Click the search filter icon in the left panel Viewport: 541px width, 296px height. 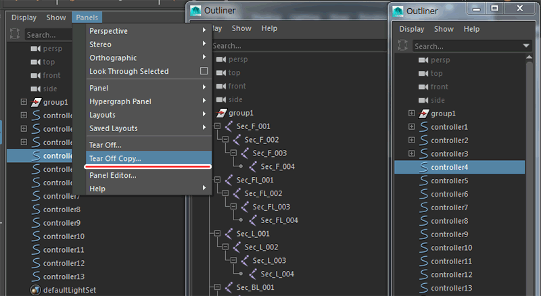[x=18, y=34]
